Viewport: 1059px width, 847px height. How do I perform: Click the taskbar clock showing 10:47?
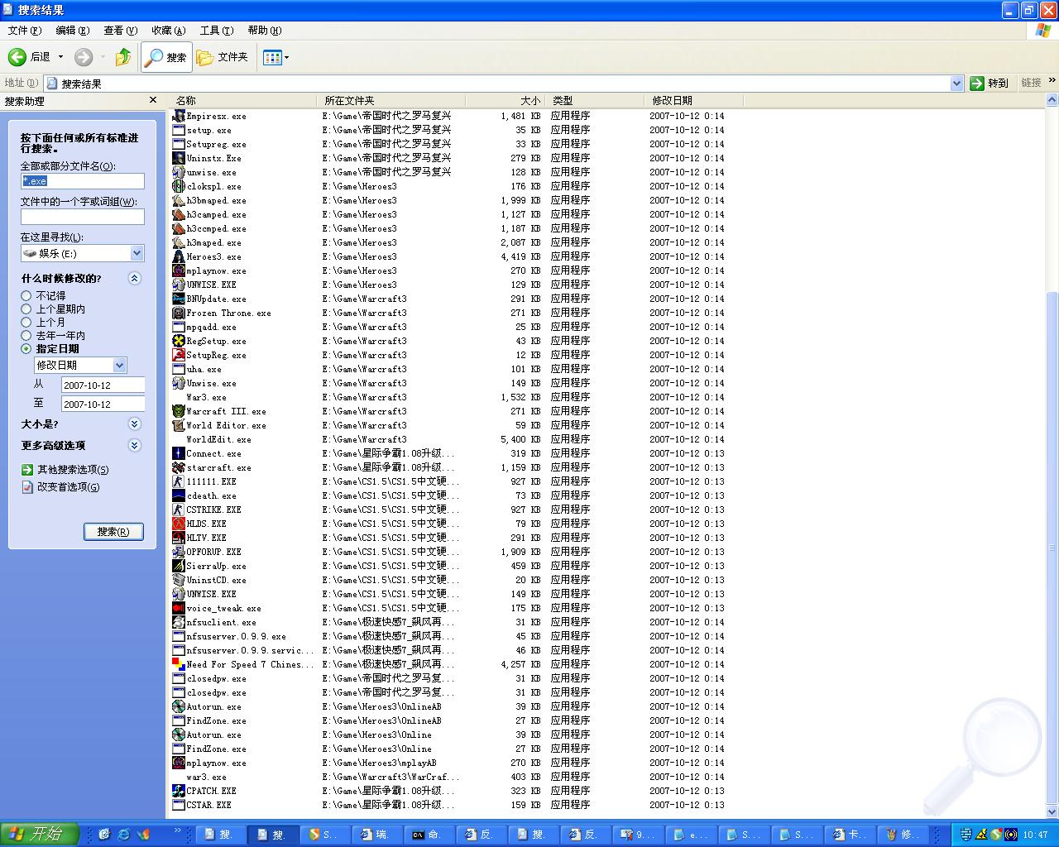pyautogui.click(x=1035, y=835)
